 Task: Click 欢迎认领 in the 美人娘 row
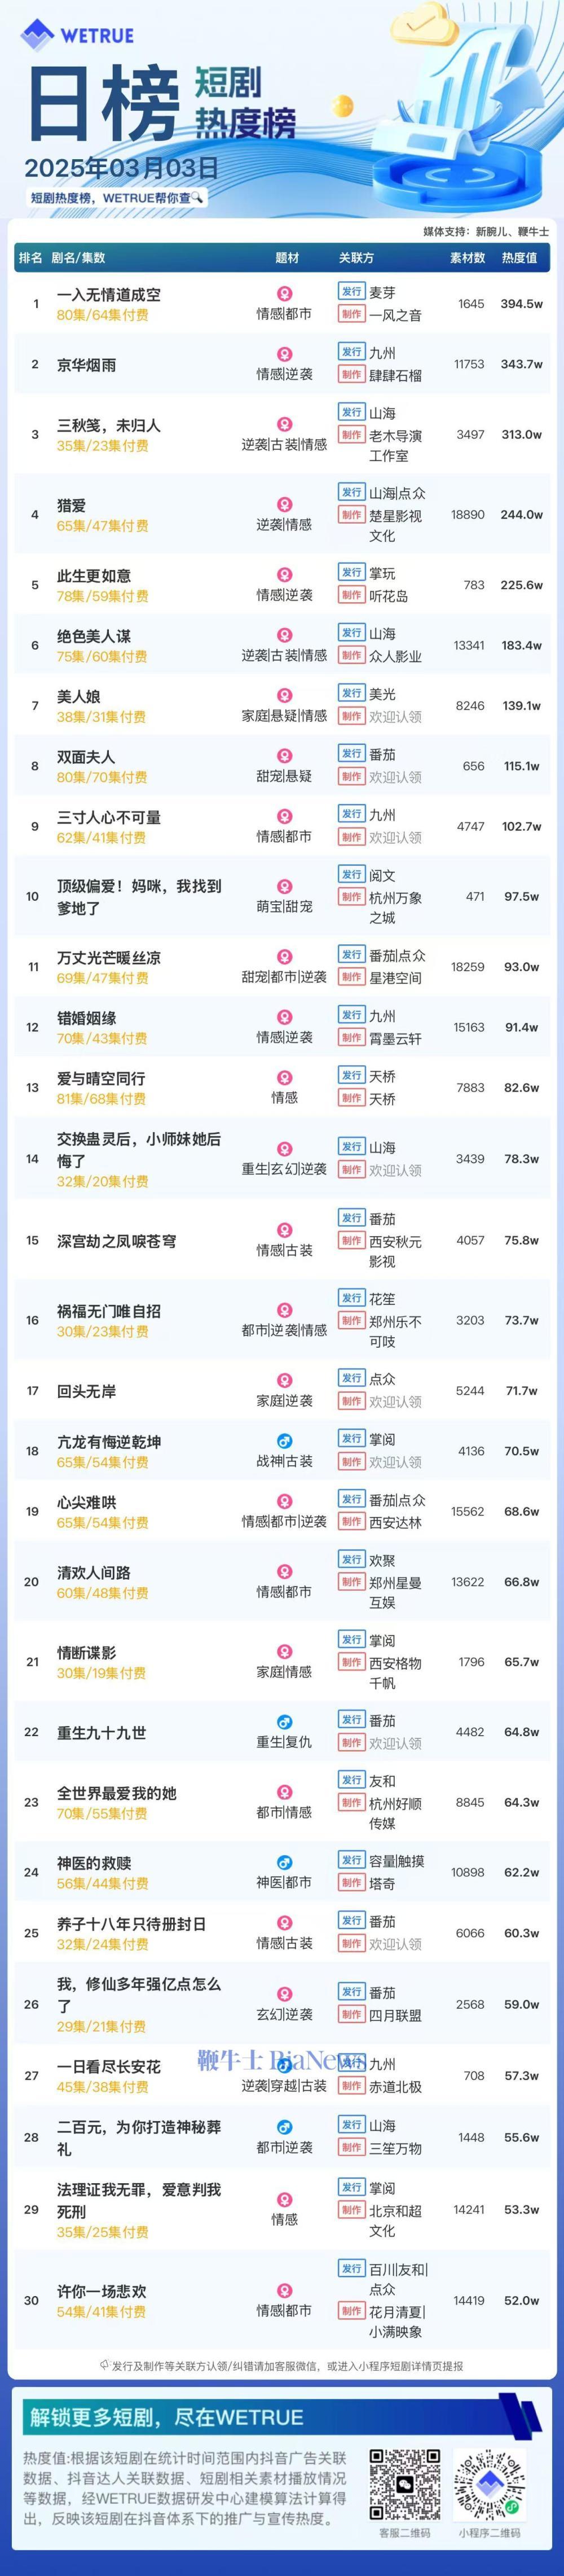point(395,717)
